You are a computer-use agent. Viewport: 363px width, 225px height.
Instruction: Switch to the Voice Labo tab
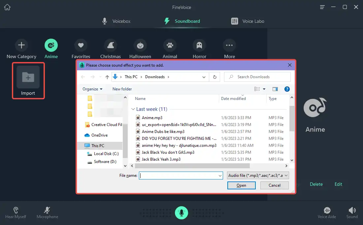point(247,21)
